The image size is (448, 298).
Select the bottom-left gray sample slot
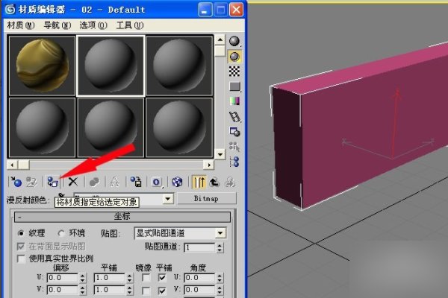43,127
